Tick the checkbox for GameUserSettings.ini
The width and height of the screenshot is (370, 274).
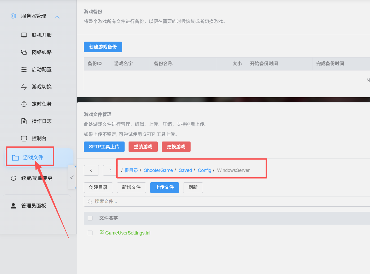click(90, 233)
